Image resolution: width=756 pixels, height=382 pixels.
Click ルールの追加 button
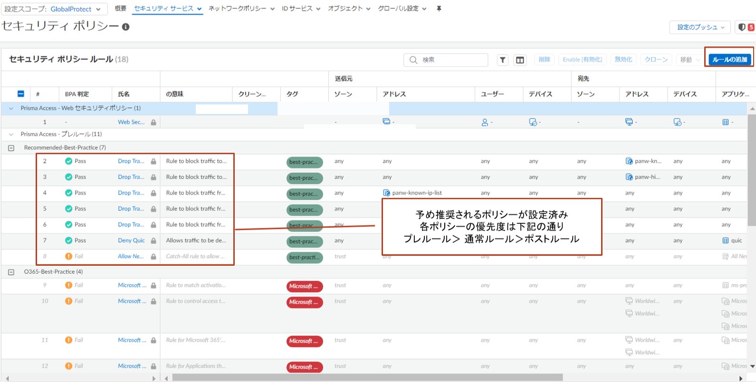click(x=729, y=60)
